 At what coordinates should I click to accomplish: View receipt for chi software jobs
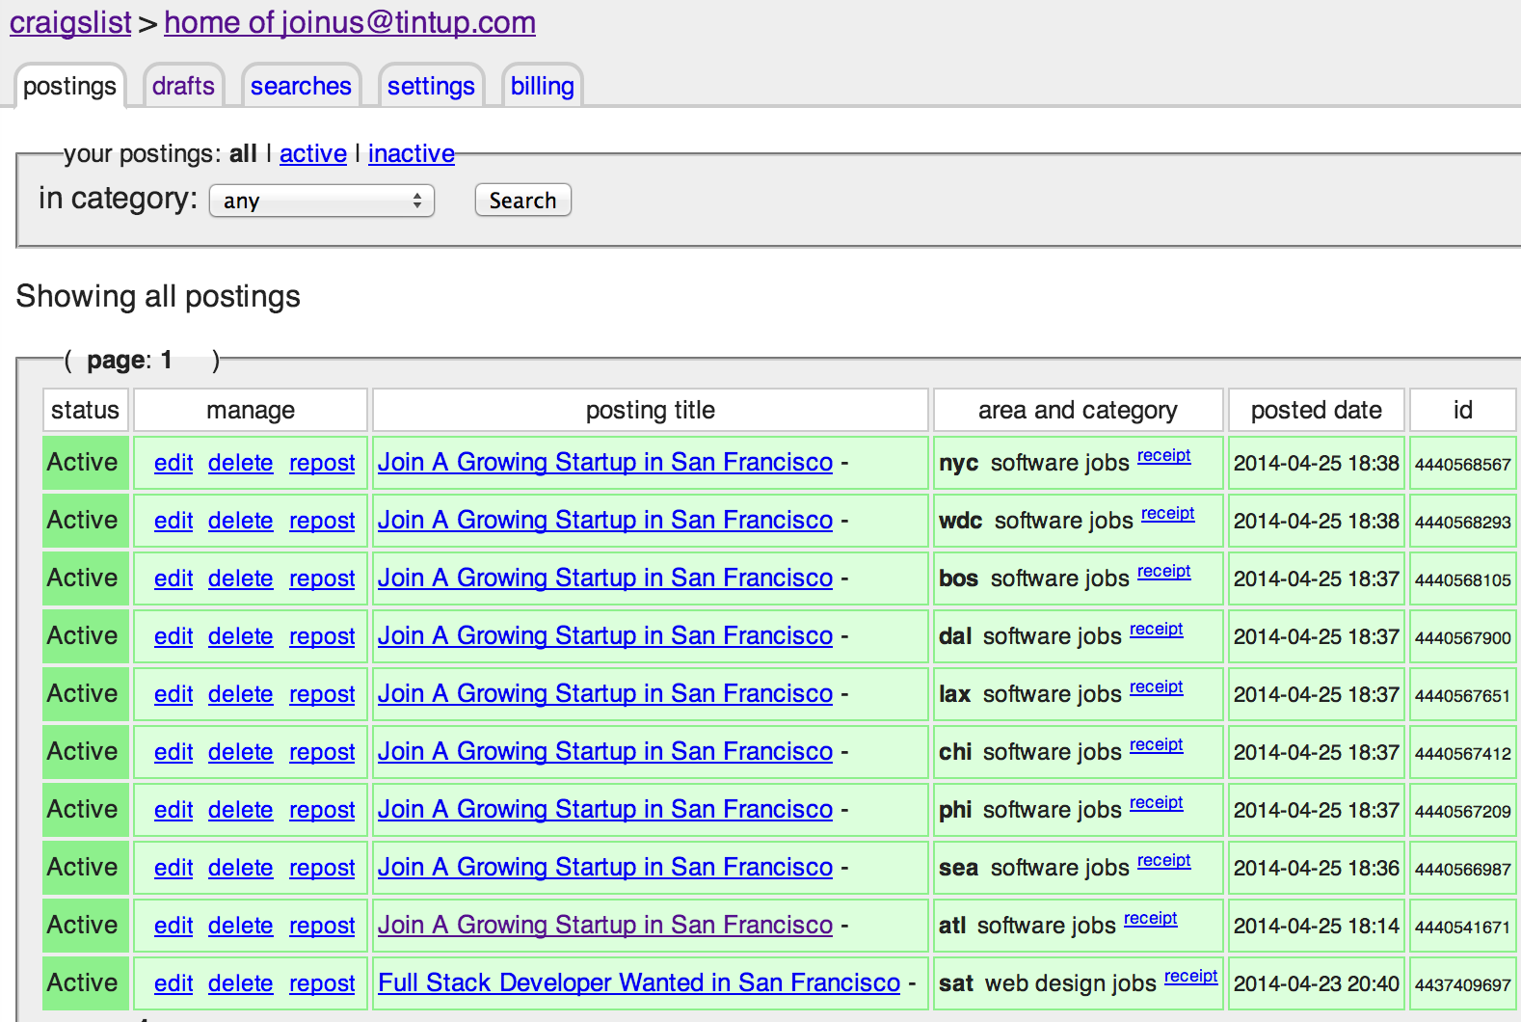point(1157,744)
